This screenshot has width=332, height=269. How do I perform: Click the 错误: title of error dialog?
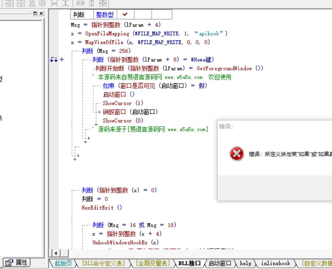226,127
